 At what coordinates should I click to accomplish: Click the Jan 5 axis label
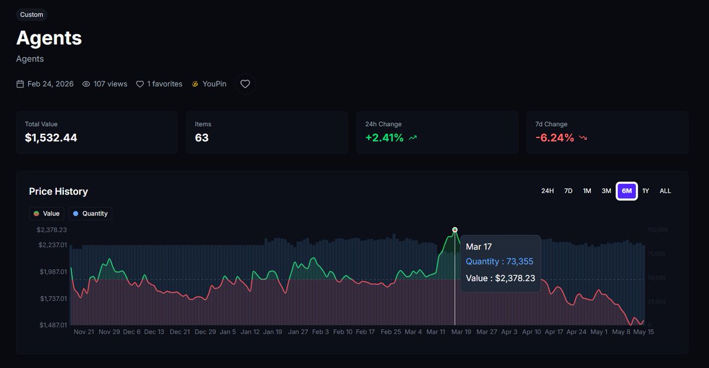(227, 332)
